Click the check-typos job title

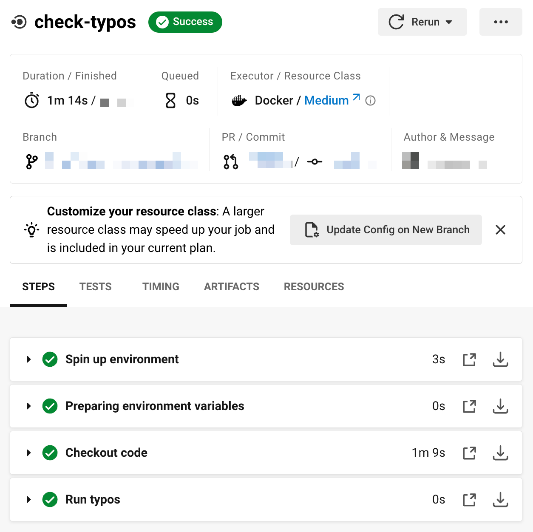85,22
